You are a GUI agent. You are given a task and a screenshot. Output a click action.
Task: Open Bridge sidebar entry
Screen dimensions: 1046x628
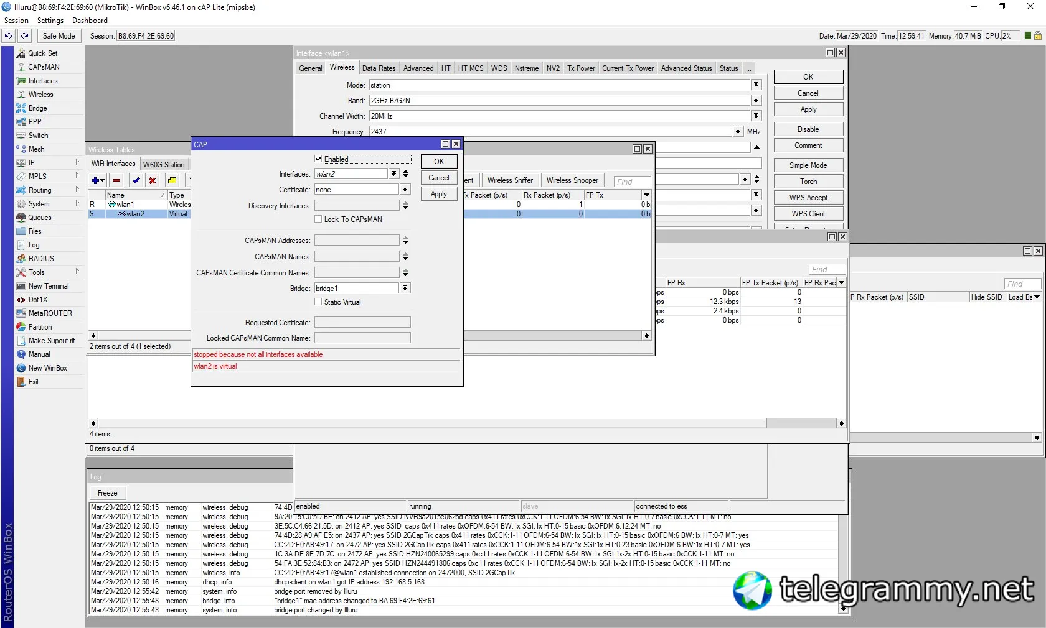tap(37, 108)
